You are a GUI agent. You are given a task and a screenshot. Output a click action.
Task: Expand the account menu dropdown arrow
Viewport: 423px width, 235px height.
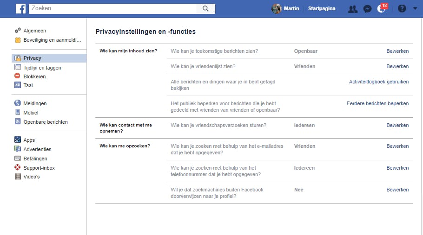(x=415, y=8)
